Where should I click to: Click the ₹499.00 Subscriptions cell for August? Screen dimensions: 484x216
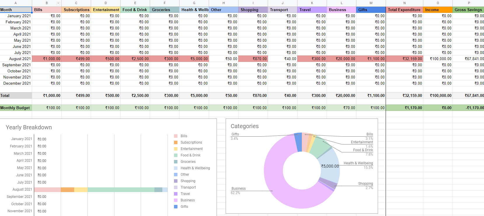pyautogui.click(x=76, y=59)
